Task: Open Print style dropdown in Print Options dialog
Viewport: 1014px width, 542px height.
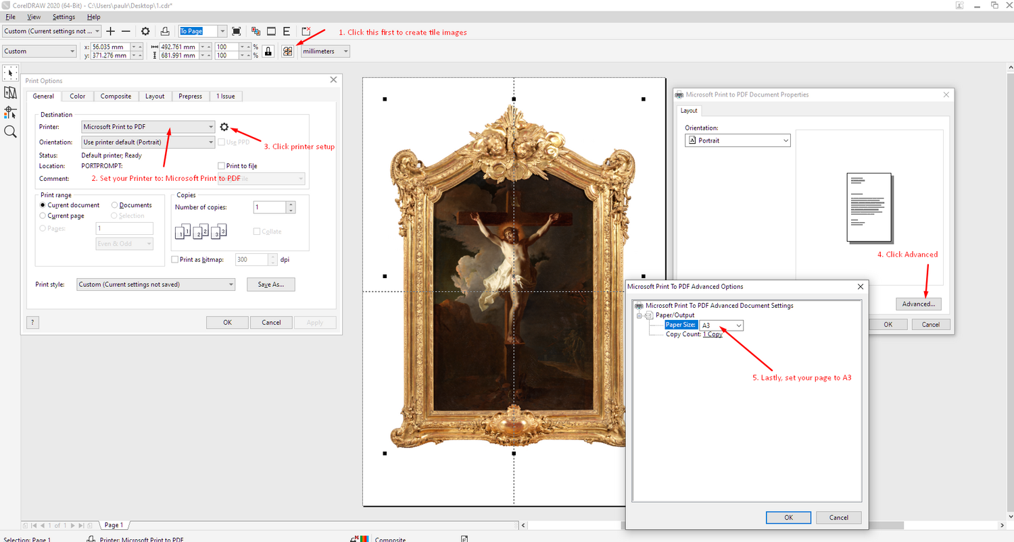Action: tap(156, 285)
